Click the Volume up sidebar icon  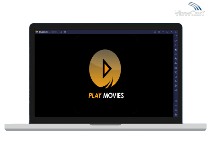click(176, 41)
